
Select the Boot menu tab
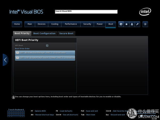pyautogui.click(x=111, y=24)
